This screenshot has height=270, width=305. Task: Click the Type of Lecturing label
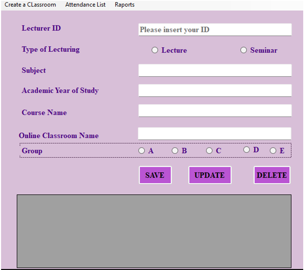(51, 50)
